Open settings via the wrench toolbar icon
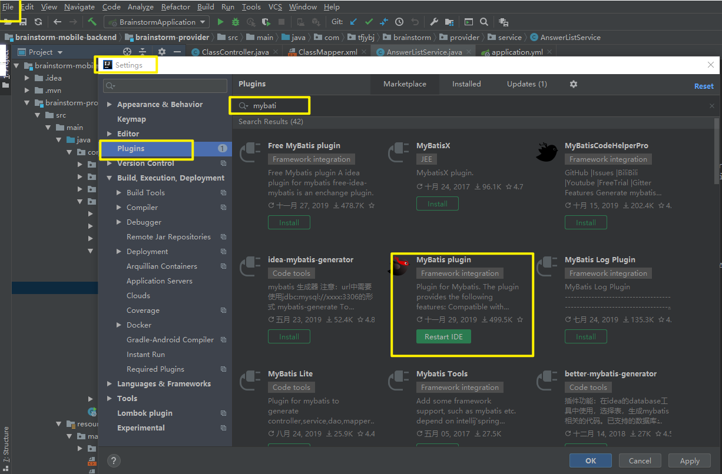Screen dimensions: 722x474 tap(434, 22)
